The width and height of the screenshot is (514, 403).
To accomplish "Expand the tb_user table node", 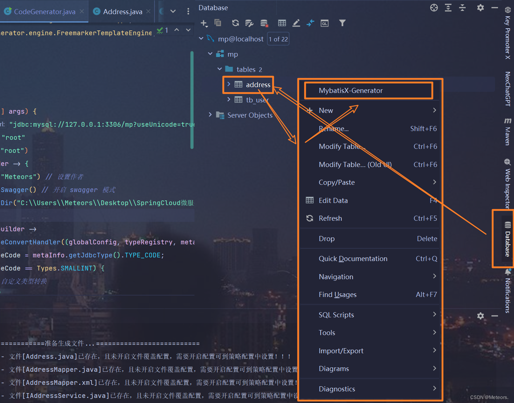I will (x=229, y=99).
